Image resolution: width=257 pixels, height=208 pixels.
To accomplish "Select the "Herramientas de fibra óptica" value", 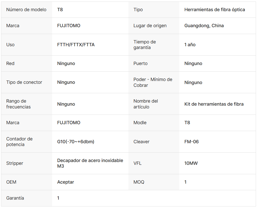I will click(x=215, y=10).
